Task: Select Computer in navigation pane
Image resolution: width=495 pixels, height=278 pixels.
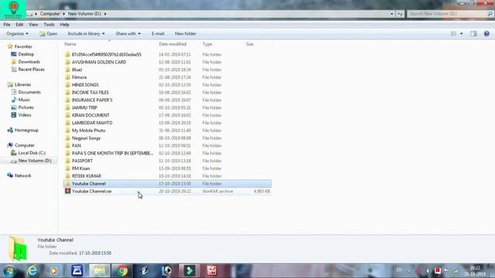Action: point(24,145)
